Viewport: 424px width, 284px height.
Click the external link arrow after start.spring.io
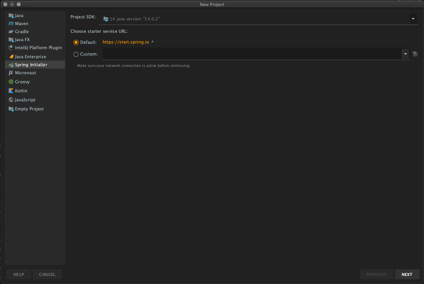tap(152, 42)
